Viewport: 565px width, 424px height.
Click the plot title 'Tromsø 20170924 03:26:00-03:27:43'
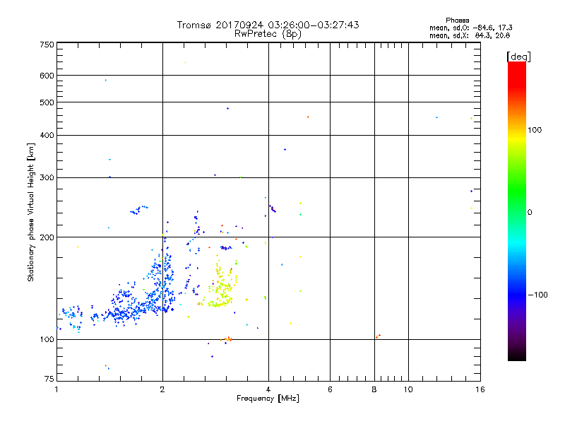268,25
